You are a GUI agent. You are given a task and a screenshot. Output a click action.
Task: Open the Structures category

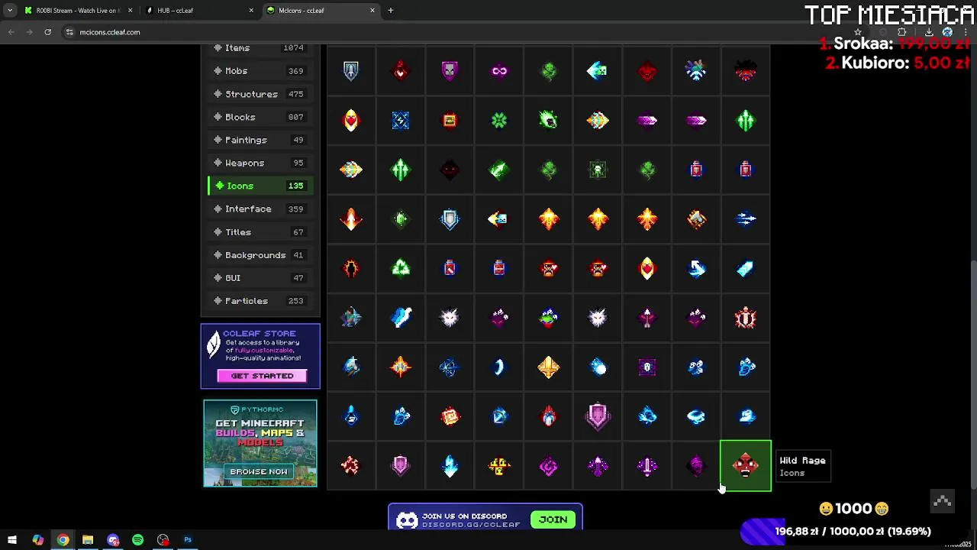pyautogui.click(x=260, y=94)
